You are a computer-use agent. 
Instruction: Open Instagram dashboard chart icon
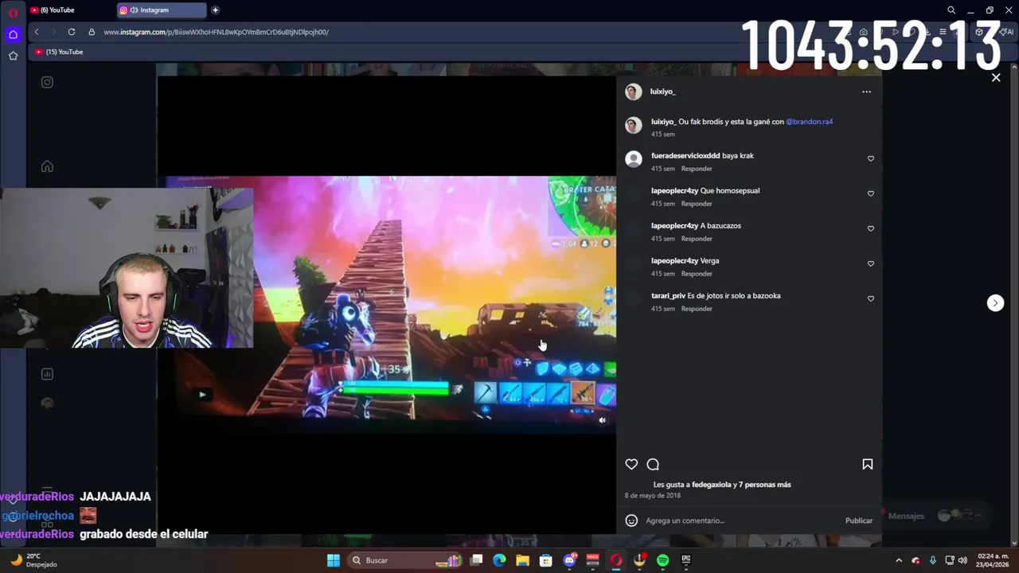(47, 374)
